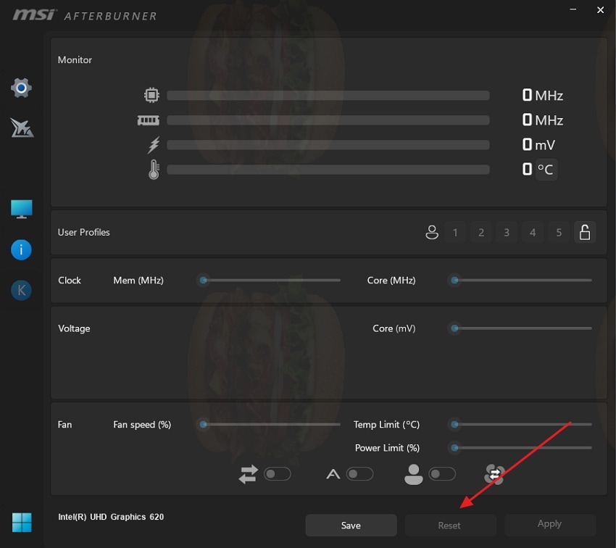Open the blue information icon

(x=21, y=250)
